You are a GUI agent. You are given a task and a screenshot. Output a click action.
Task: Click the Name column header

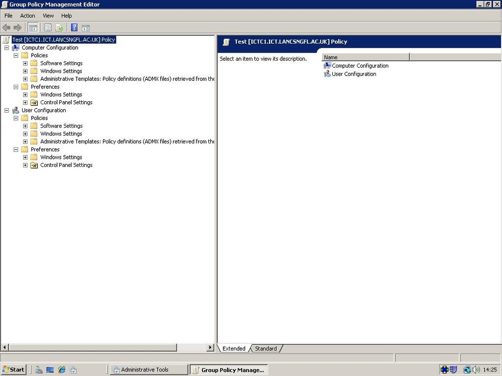tap(365, 57)
